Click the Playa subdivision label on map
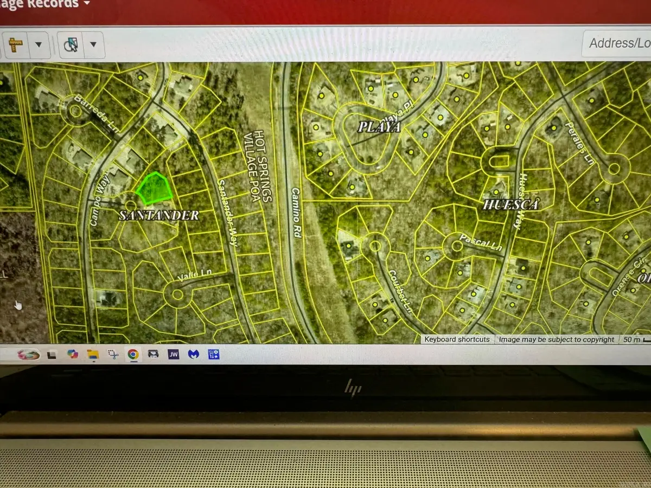The width and height of the screenshot is (651, 488). [x=379, y=127]
